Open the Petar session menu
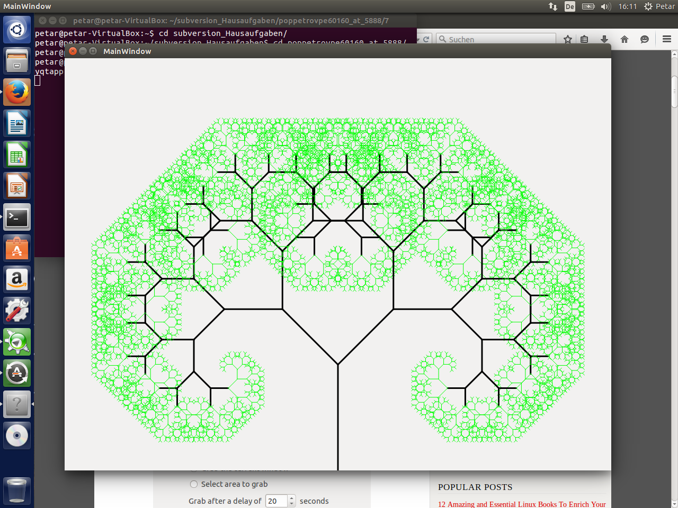Viewport: 678px width, 508px height. click(659, 6)
